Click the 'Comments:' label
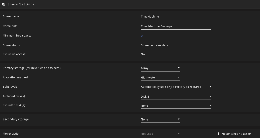This screenshot has width=260, height=138. [x=10, y=26]
